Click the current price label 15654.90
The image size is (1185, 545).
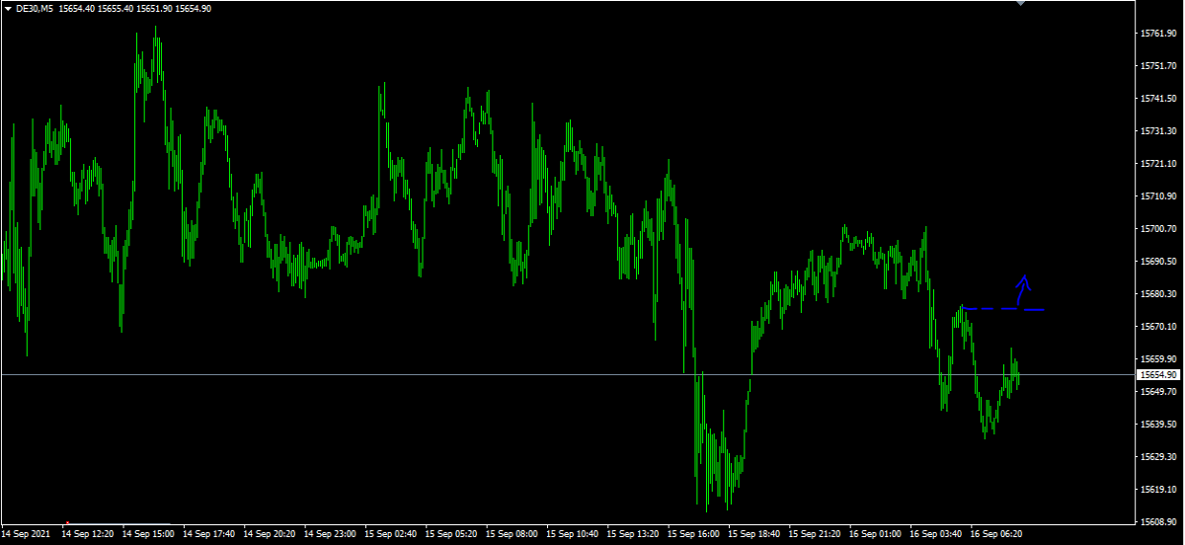[1157, 375]
